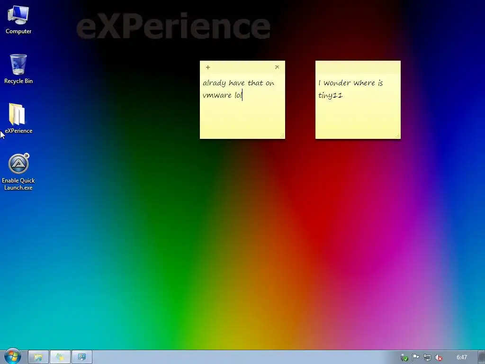Open the Action Center flag icon

(416, 357)
